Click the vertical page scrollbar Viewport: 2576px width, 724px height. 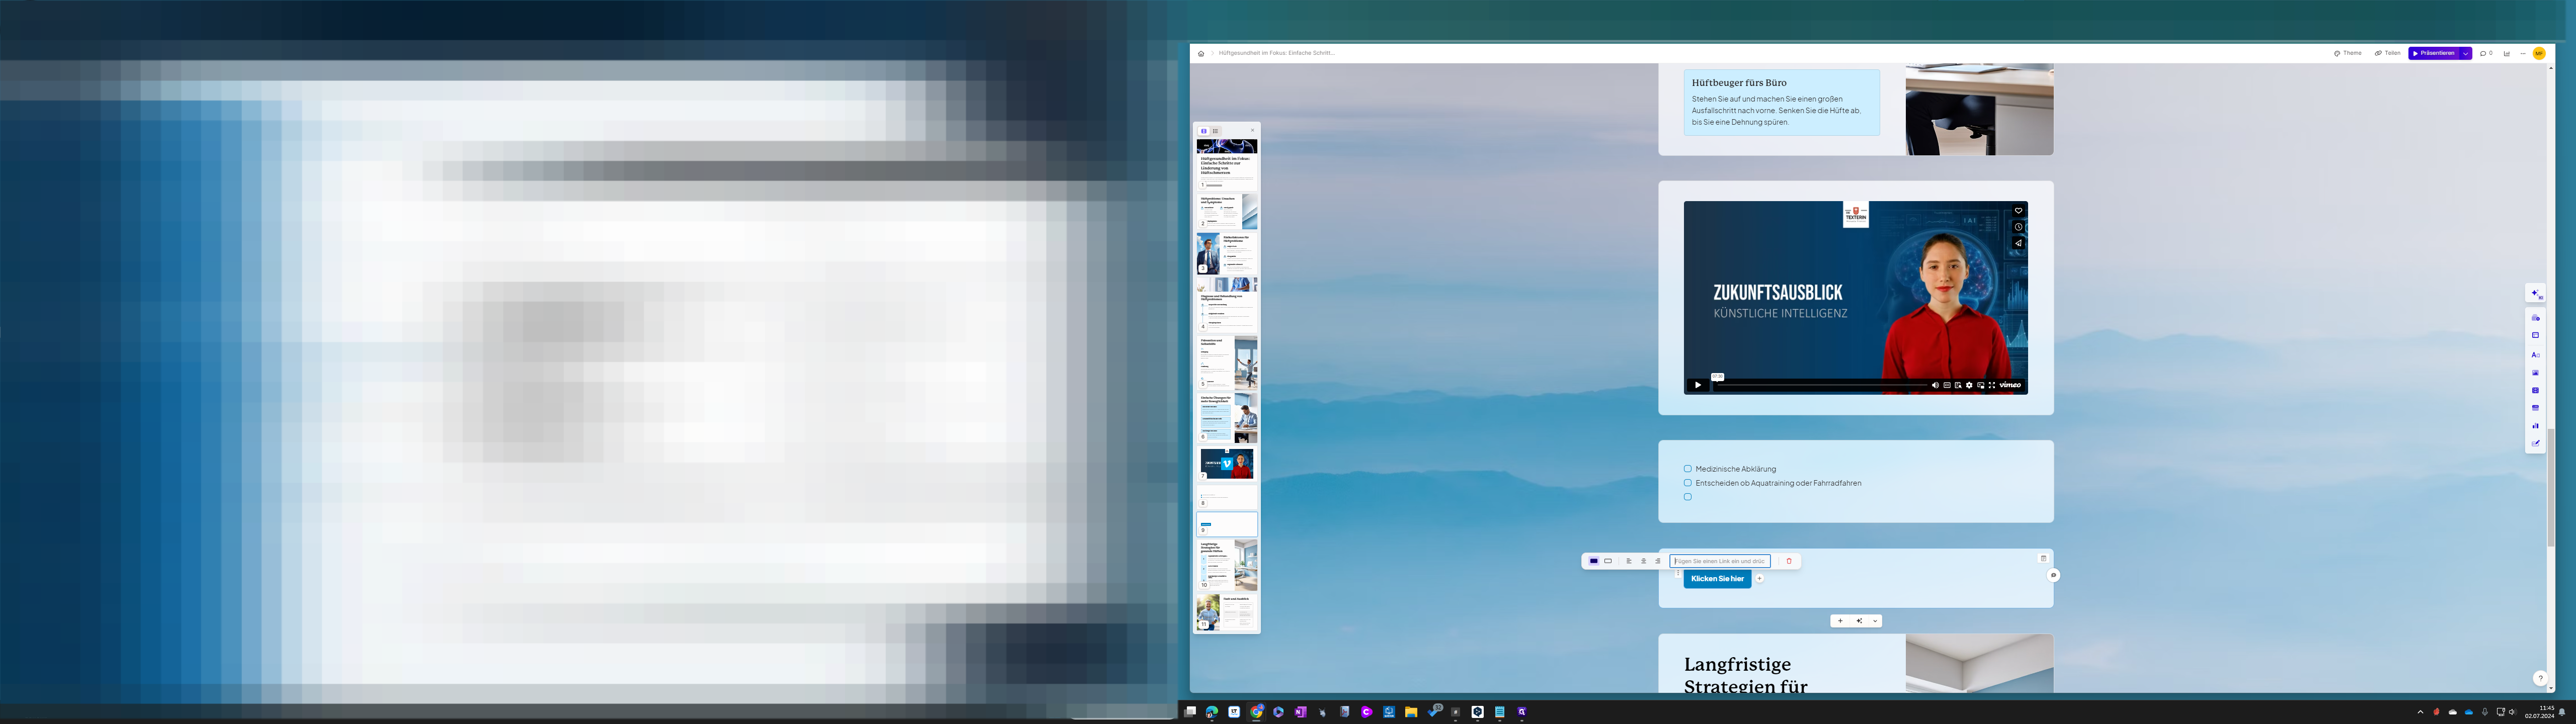[2550, 487]
